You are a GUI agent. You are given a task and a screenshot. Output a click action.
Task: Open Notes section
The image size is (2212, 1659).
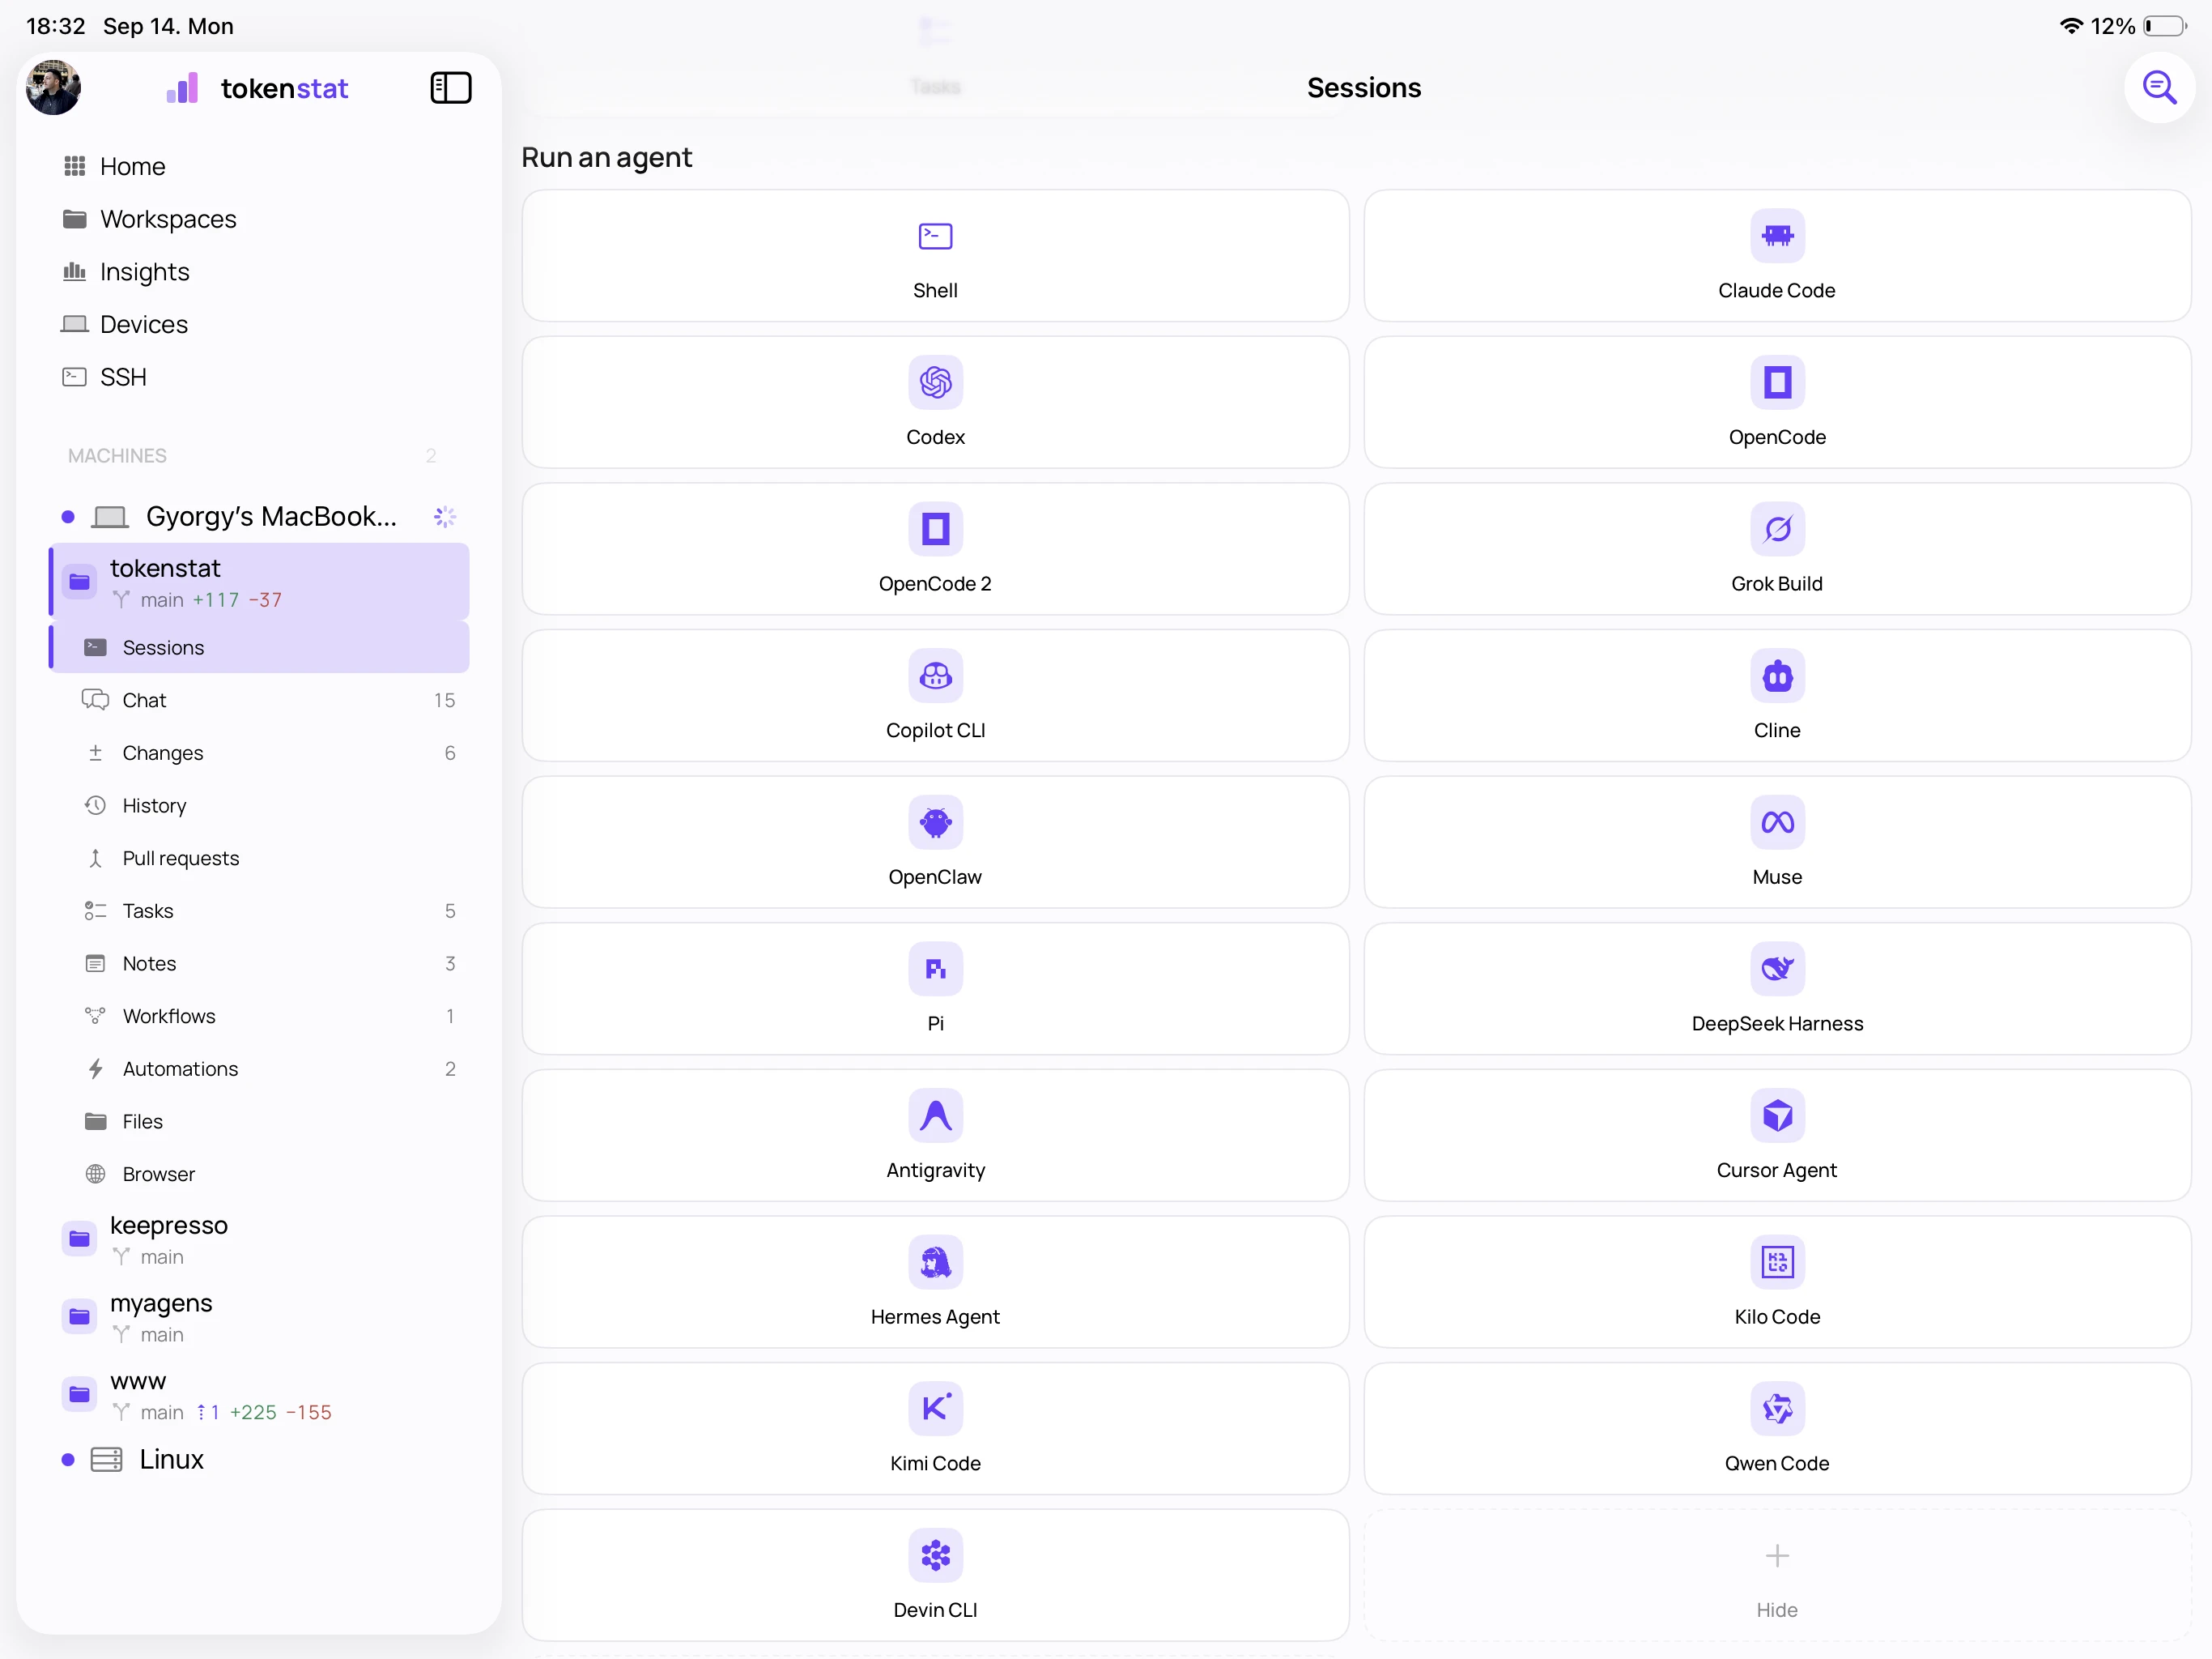(x=260, y=964)
